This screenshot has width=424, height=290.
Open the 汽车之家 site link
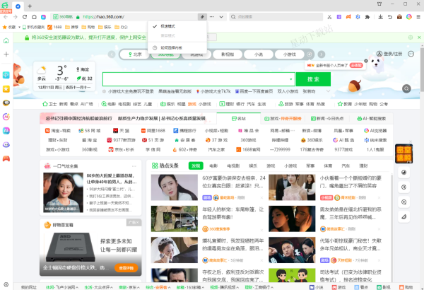point(216,149)
